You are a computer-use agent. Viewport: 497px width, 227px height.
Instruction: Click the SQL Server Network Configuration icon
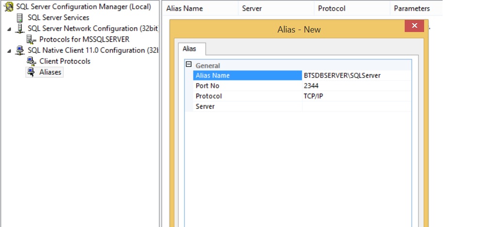tap(20, 29)
